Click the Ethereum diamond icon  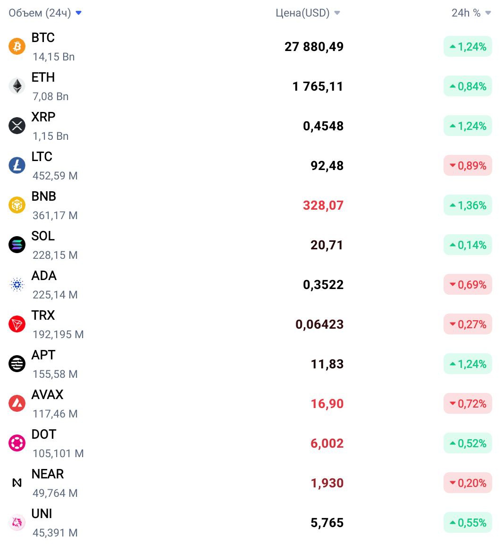point(17,86)
